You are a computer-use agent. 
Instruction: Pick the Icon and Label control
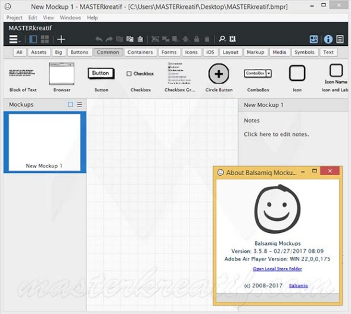click(335, 77)
